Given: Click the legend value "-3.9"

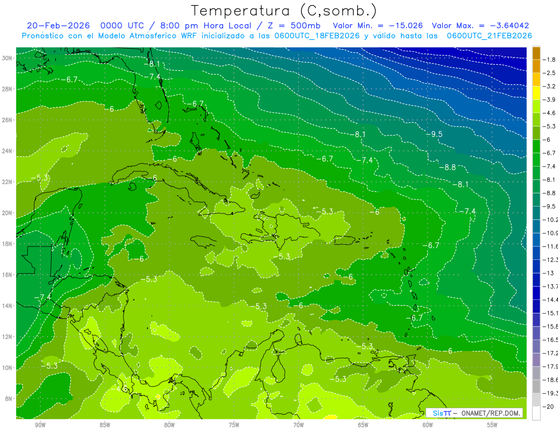Looking at the screenshot, I should click(x=550, y=100).
